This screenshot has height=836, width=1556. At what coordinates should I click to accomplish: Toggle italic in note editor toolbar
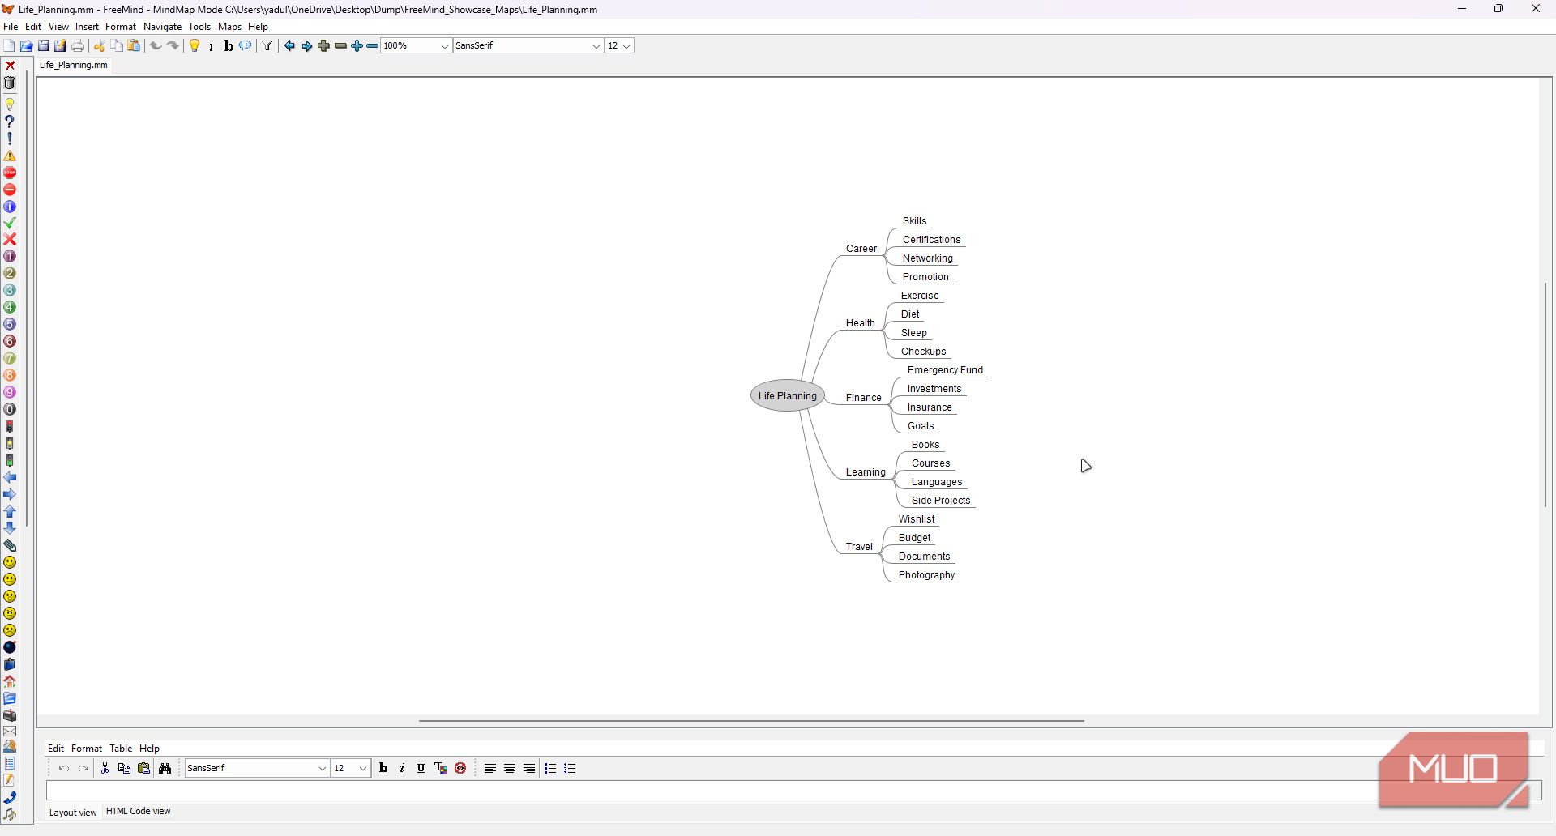pos(402,769)
